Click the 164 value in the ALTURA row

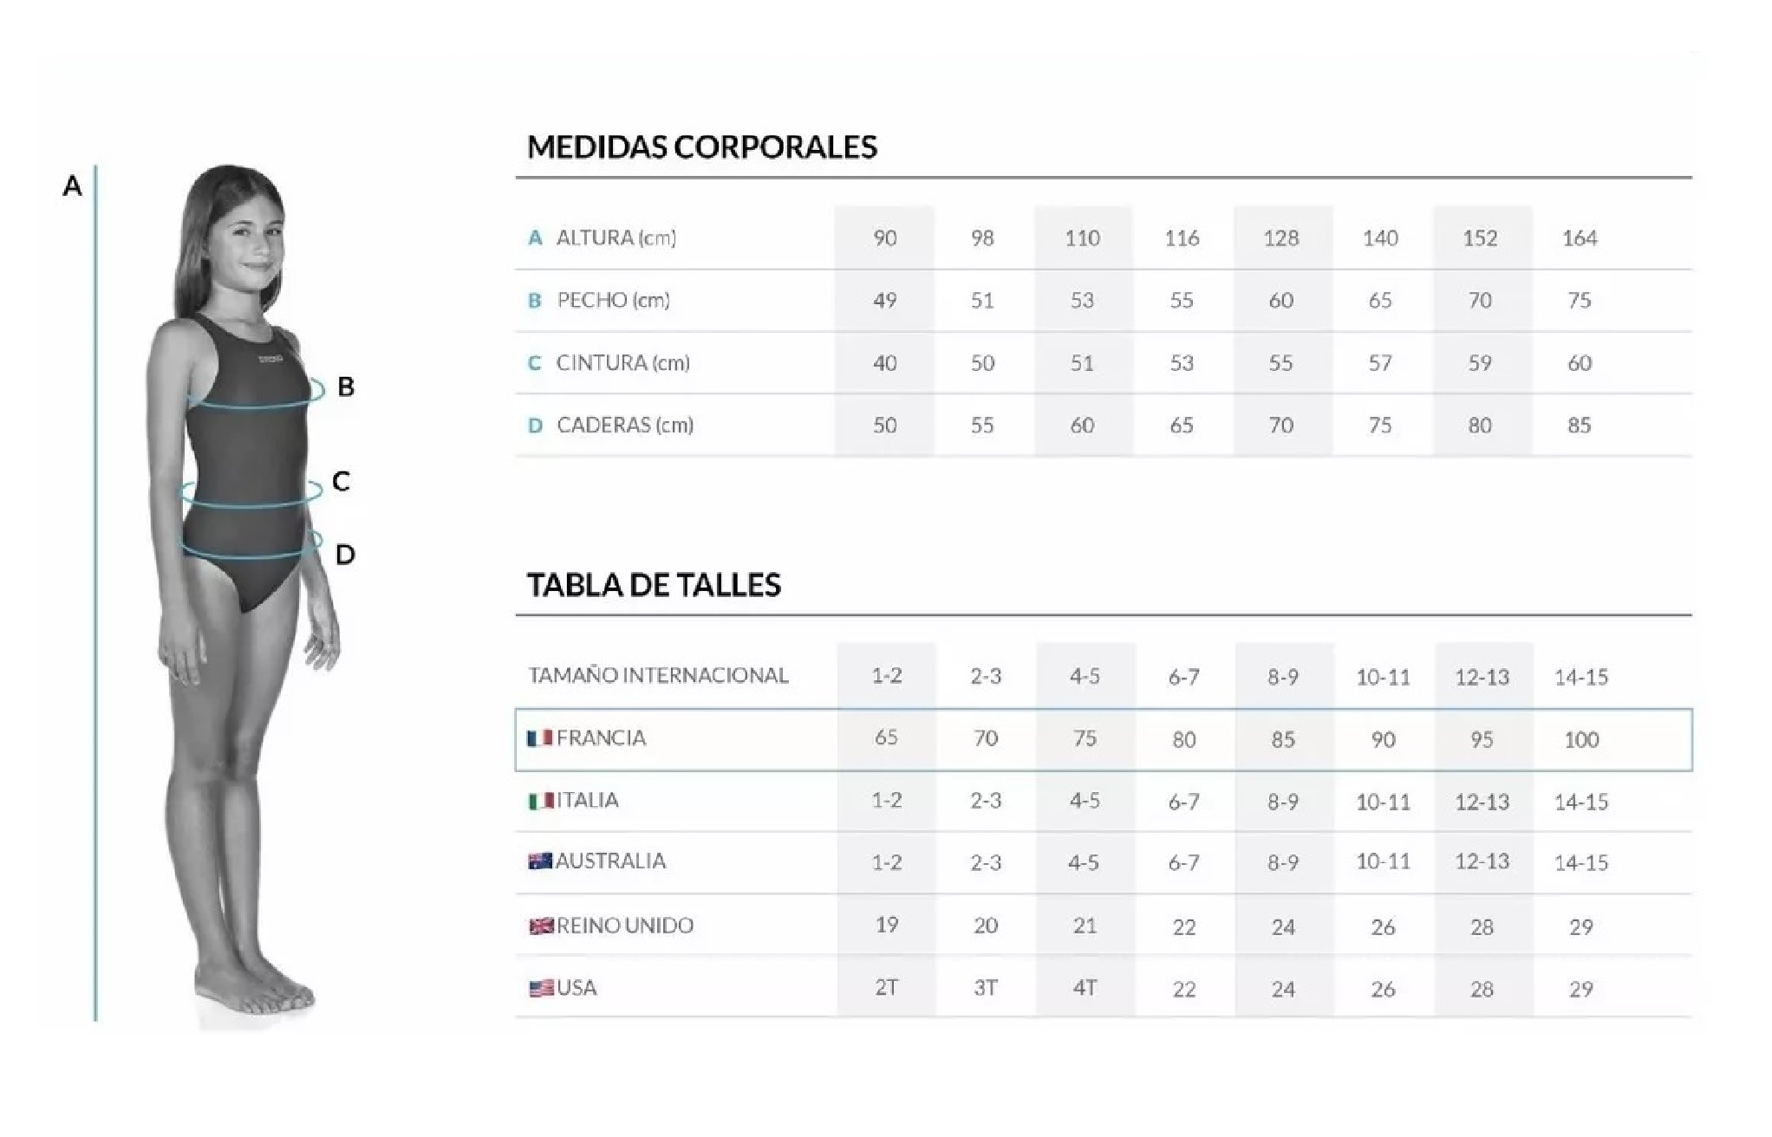[1579, 238]
